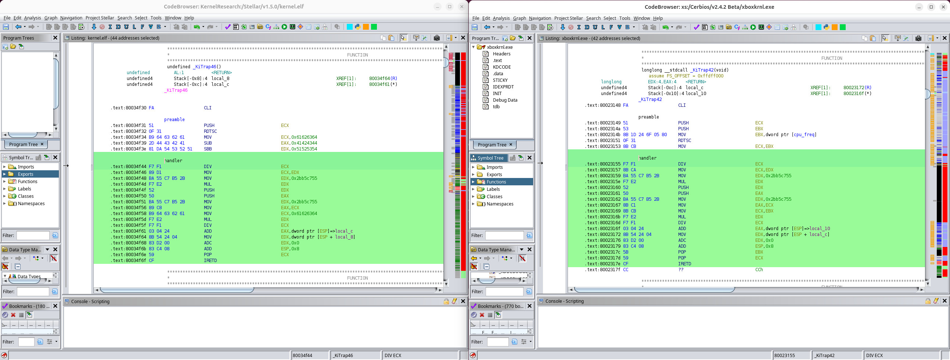Expand Exports in xboxkrnl.exe Symbol Tree

[x=473, y=175]
